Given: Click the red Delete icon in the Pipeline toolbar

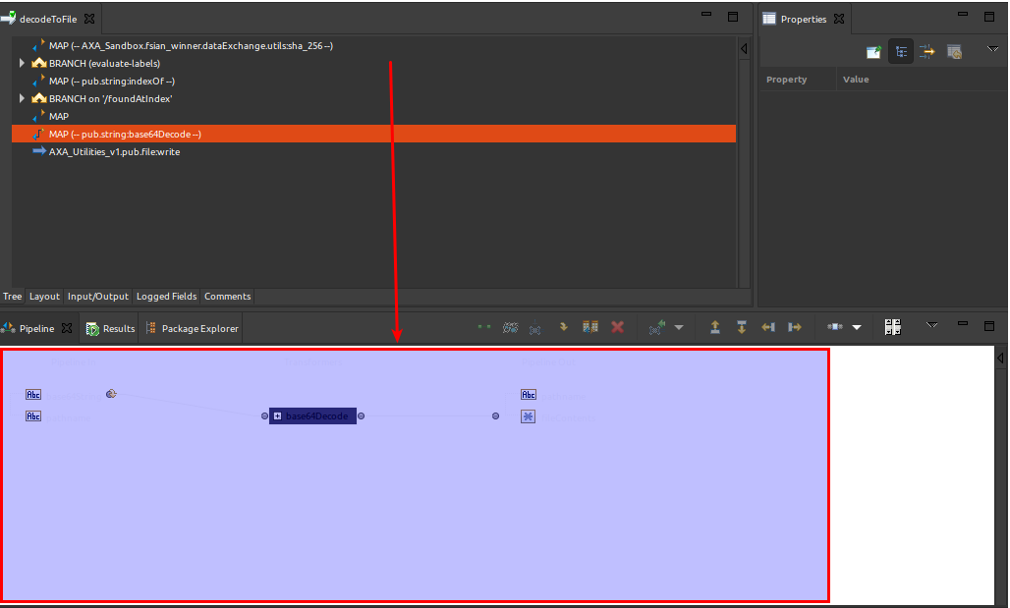Looking at the screenshot, I should tap(617, 327).
